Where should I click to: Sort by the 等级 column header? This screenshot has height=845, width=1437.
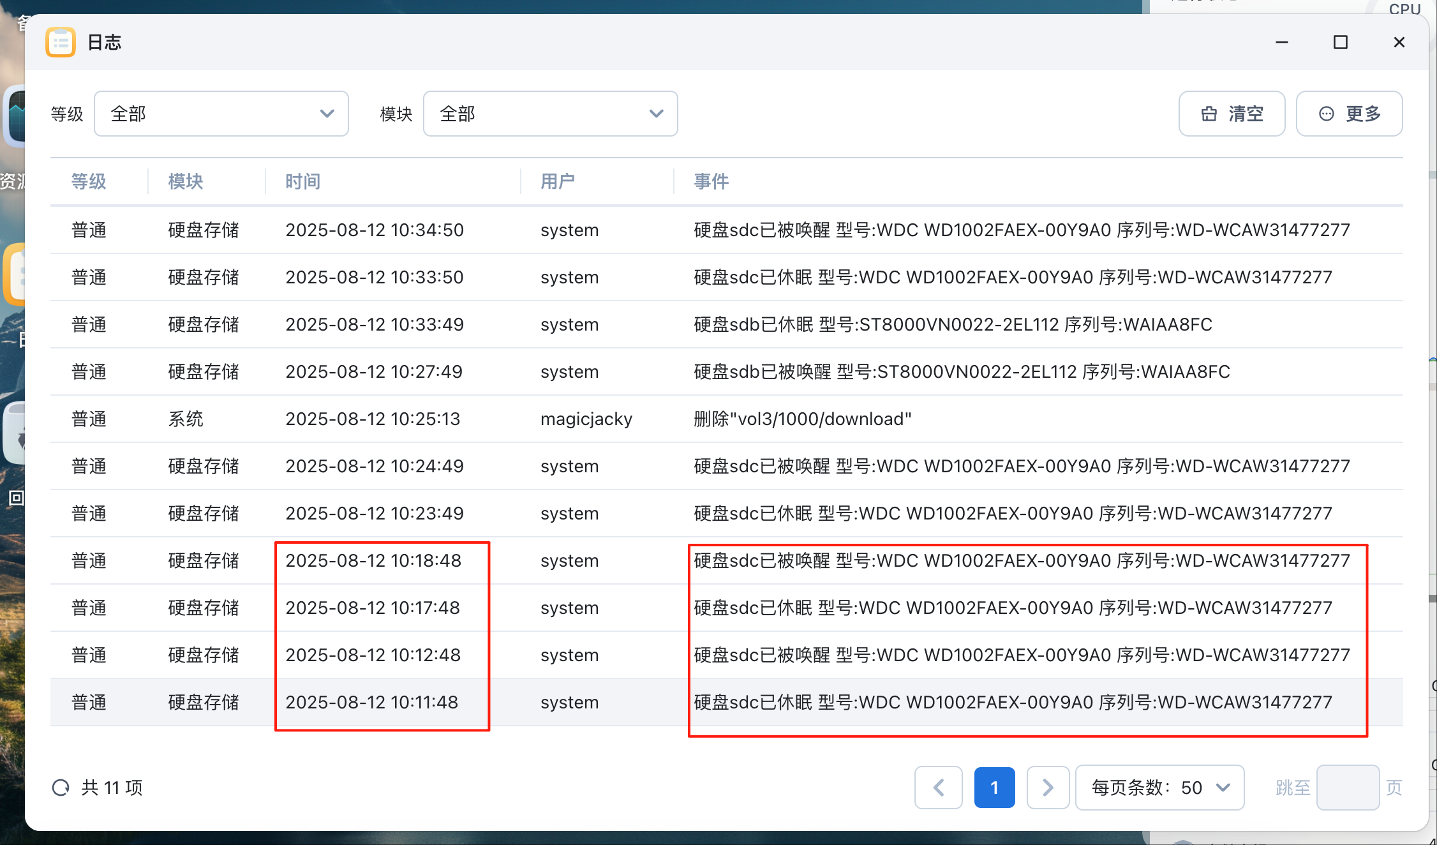coord(89,182)
